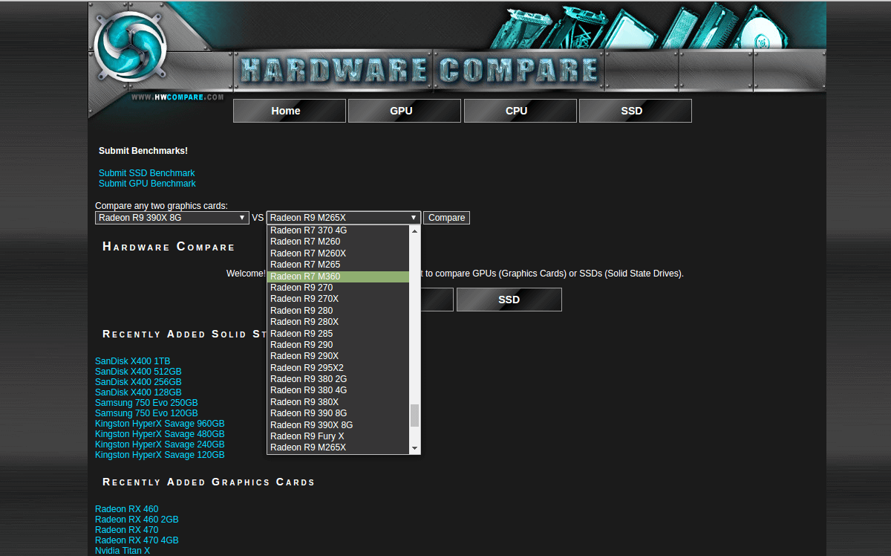
Task: Select Radeon R7 M260X from list
Action: pyautogui.click(x=338, y=253)
